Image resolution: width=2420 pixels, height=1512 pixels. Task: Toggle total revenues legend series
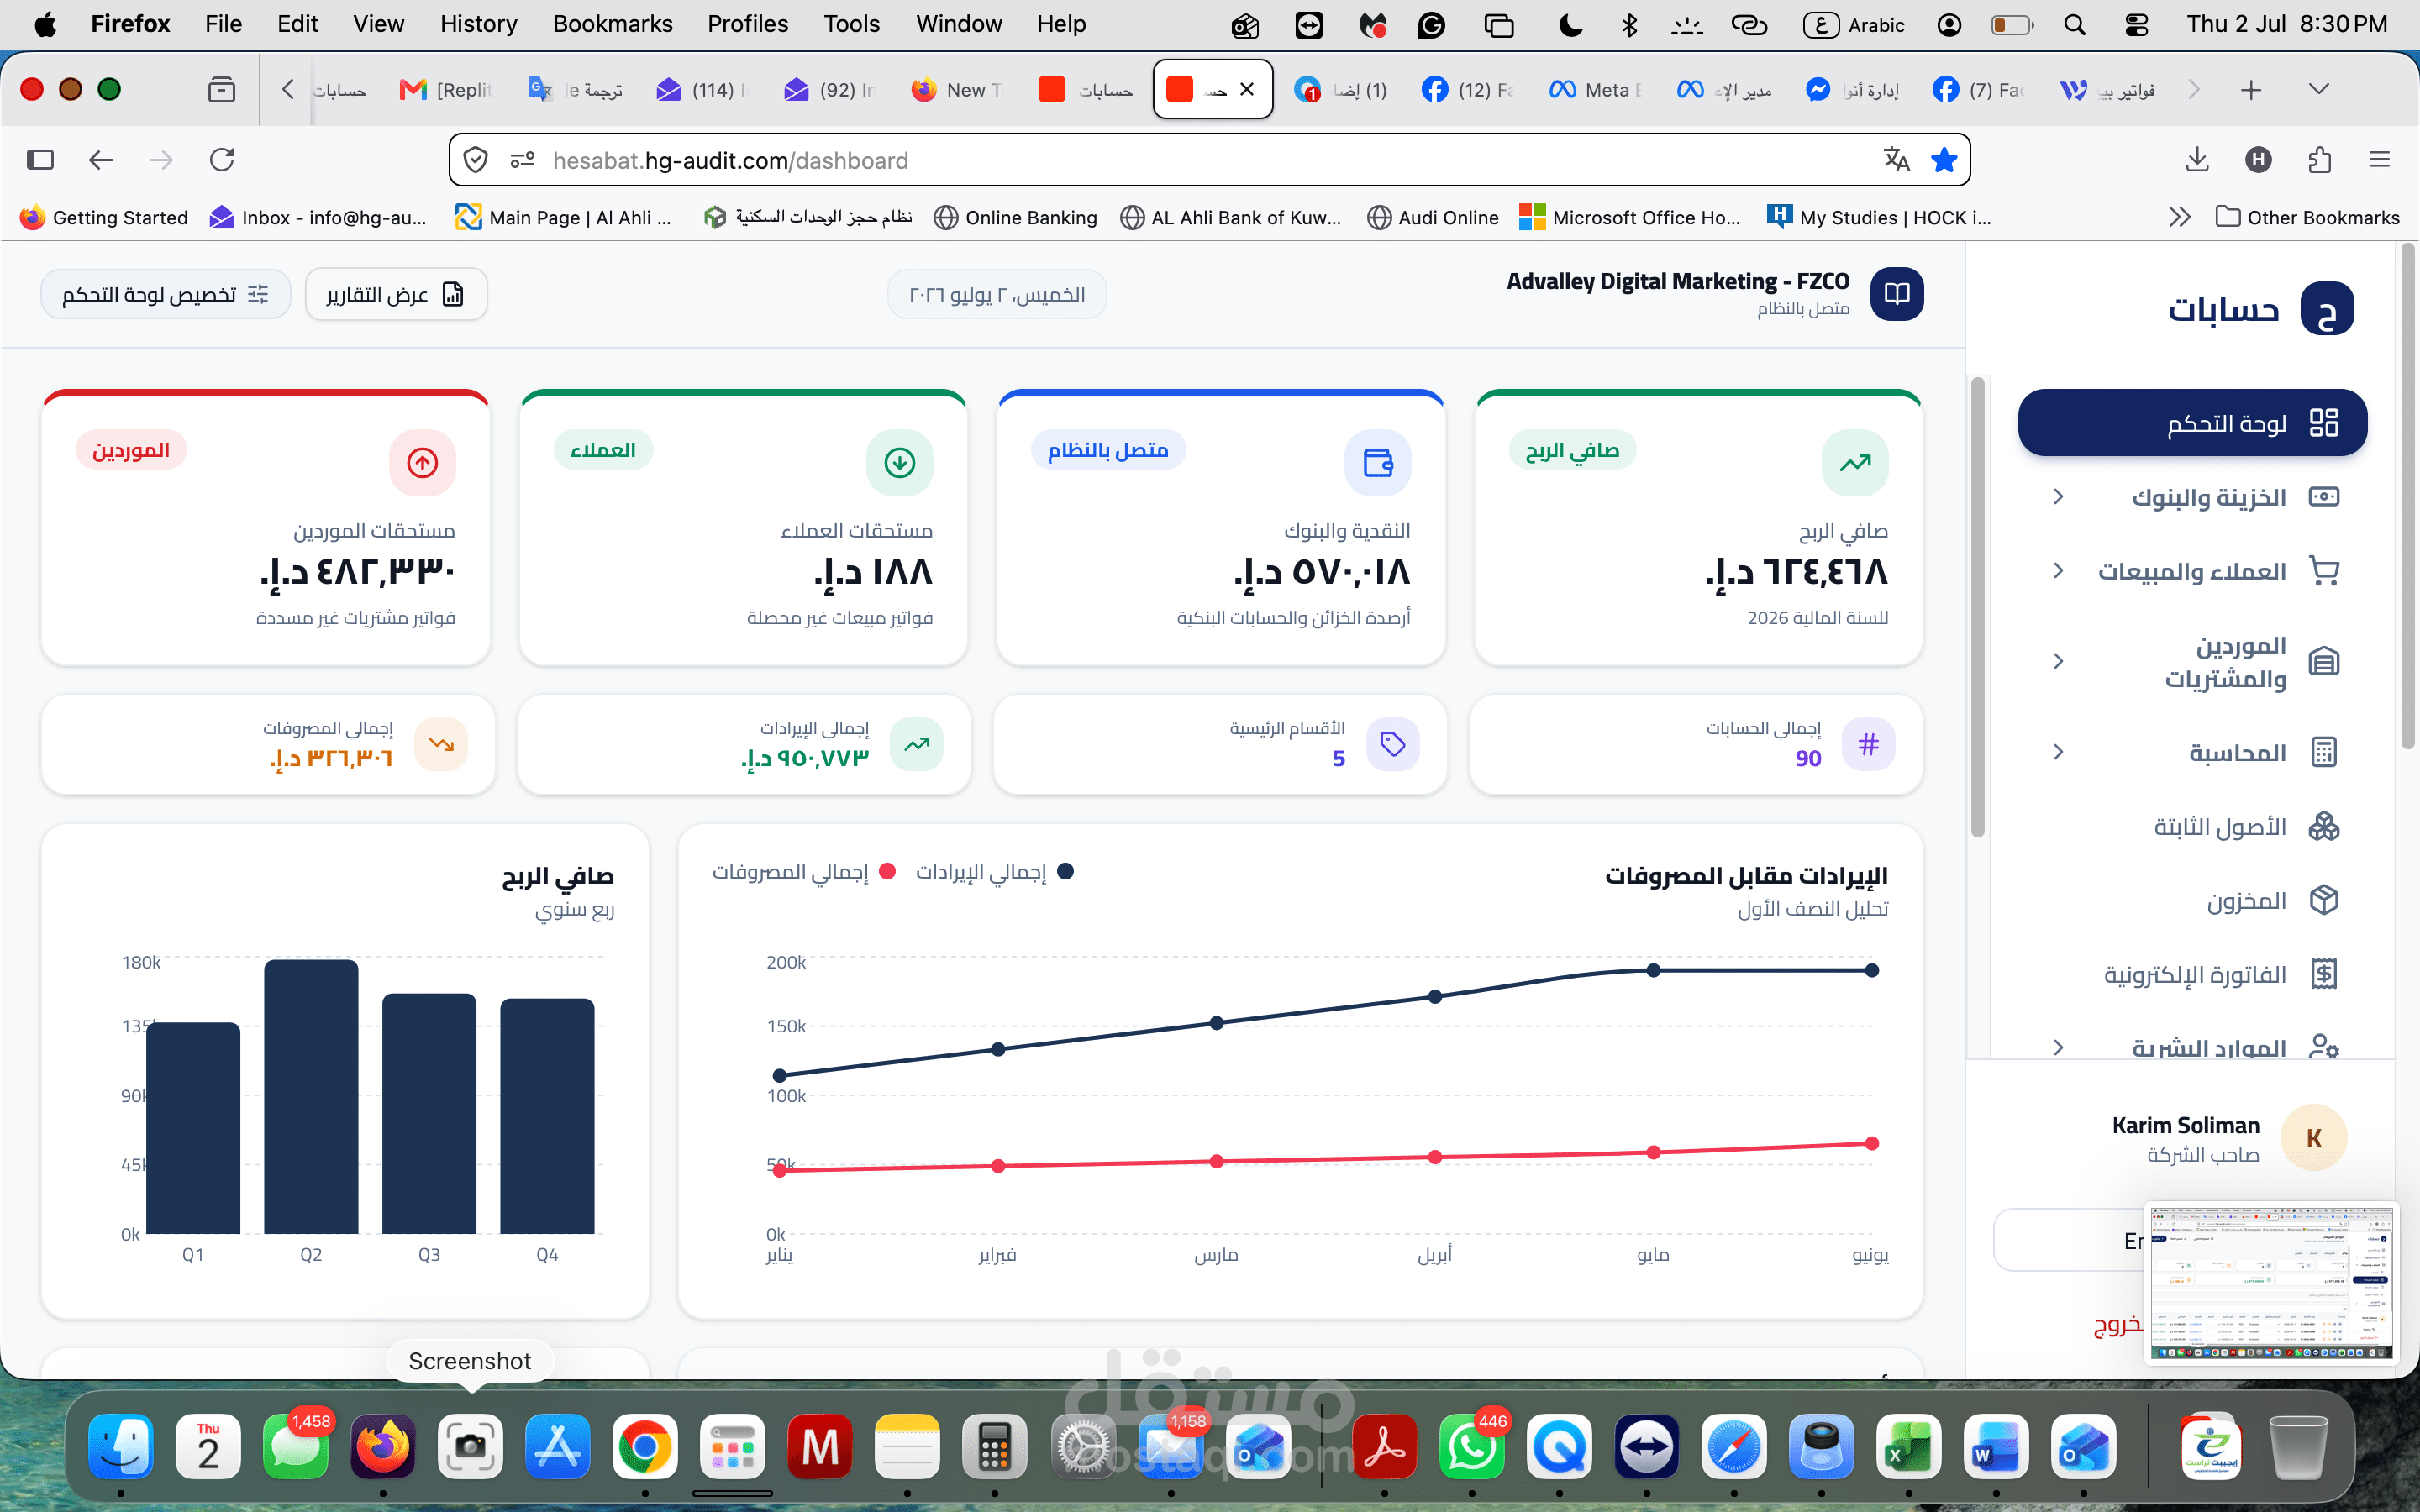click(x=994, y=872)
